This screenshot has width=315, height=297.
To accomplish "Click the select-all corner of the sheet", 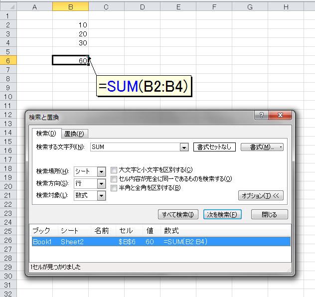I will pos(8,7).
